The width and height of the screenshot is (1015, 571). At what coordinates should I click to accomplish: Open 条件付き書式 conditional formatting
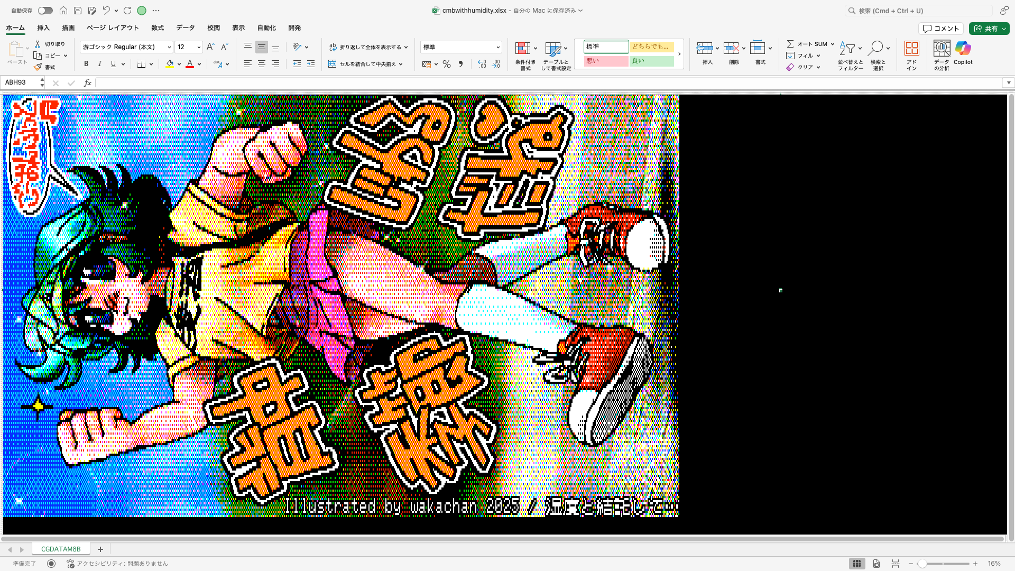tap(525, 56)
